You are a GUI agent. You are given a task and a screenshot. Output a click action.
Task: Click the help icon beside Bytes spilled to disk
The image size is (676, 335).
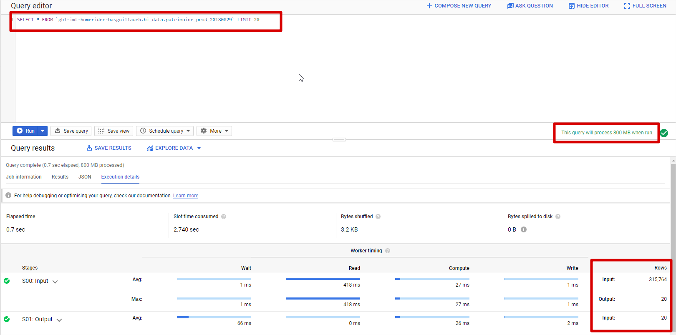(x=558, y=217)
